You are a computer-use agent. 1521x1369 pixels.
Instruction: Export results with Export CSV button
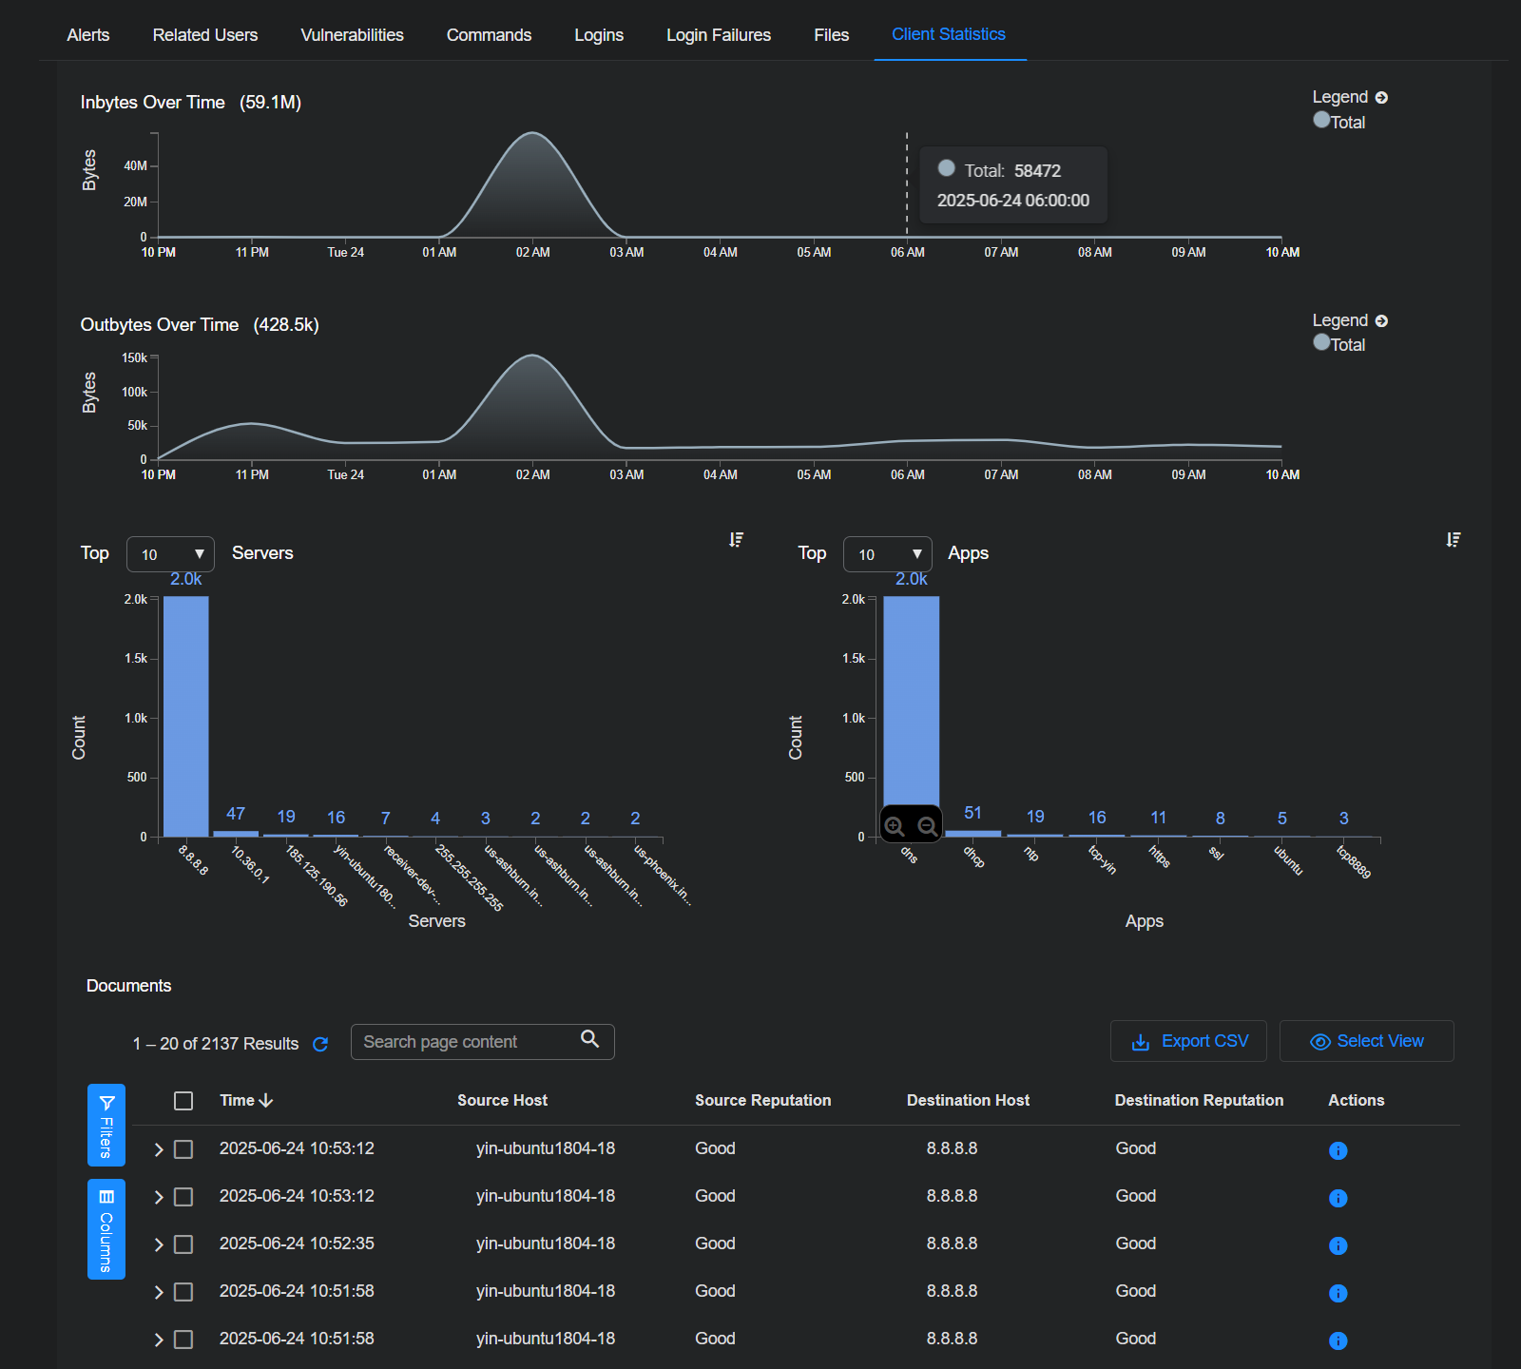click(1189, 1041)
